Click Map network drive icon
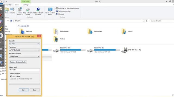 [28, 10]
